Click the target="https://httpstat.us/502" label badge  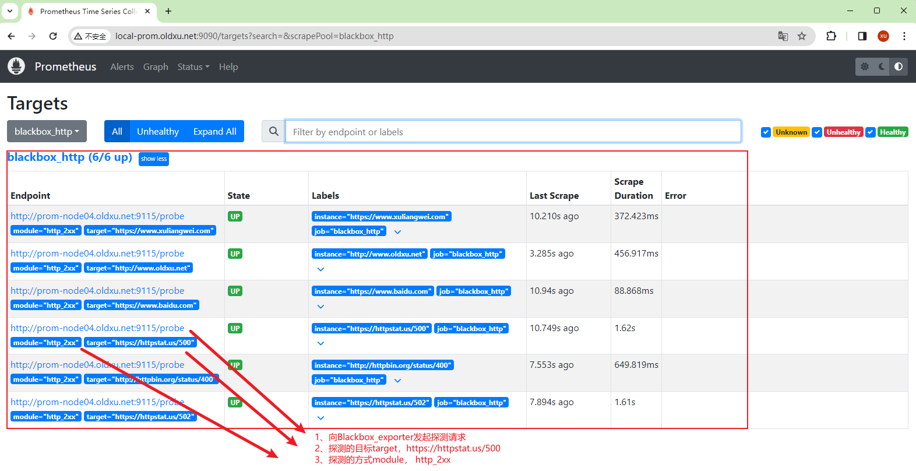pyautogui.click(x=140, y=417)
